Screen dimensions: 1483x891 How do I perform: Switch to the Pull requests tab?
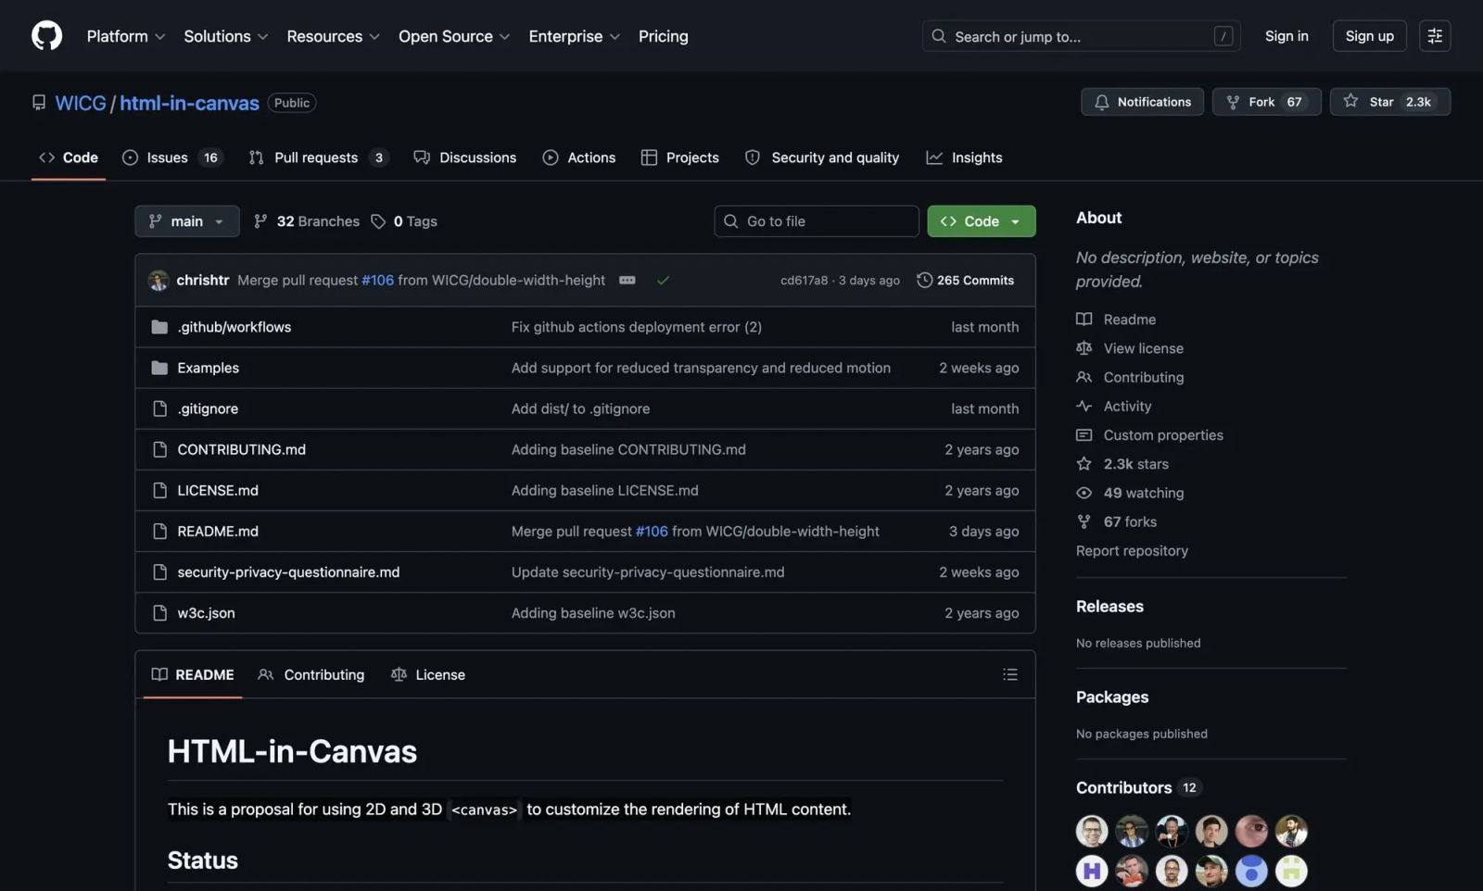coord(319,157)
